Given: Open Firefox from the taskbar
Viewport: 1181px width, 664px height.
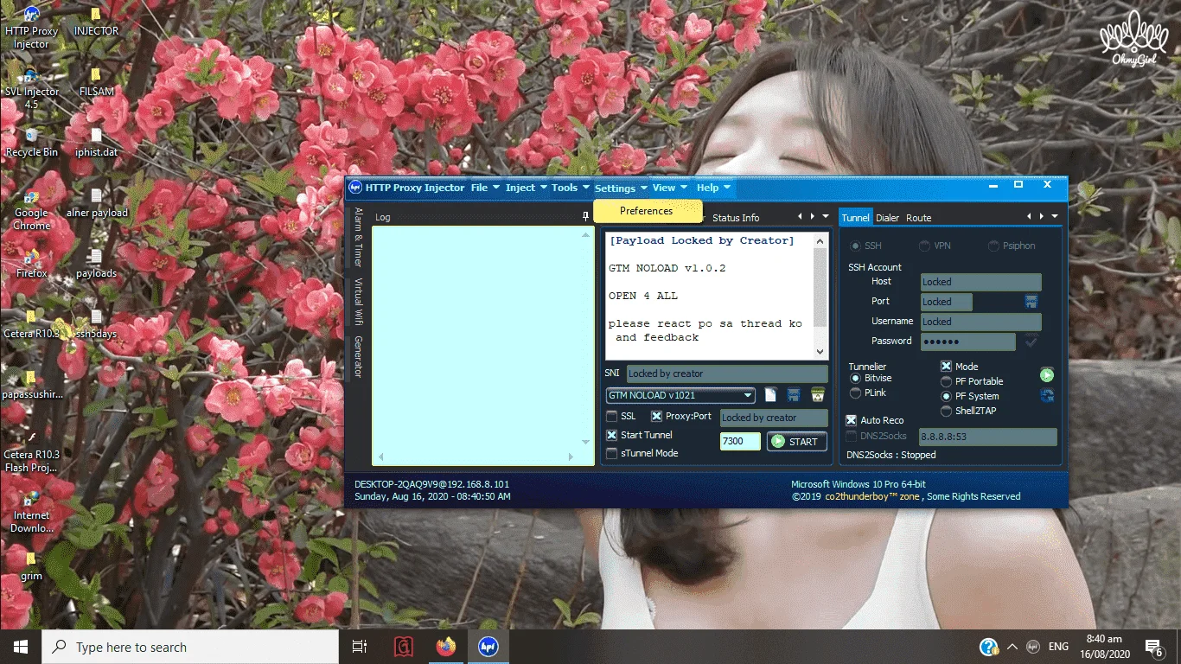Looking at the screenshot, I should click(x=446, y=647).
